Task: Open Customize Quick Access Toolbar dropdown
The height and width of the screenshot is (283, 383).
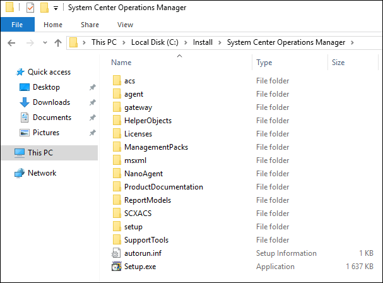Action: click(56, 8)
